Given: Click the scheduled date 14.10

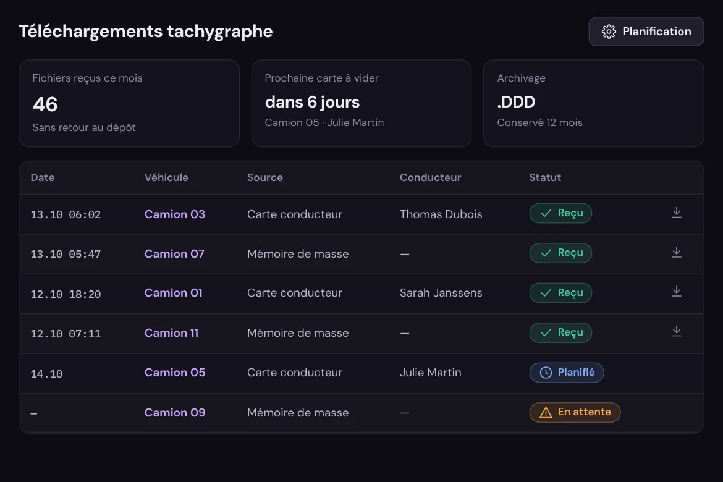Looking at the screenshot, I should pos(46,374).
